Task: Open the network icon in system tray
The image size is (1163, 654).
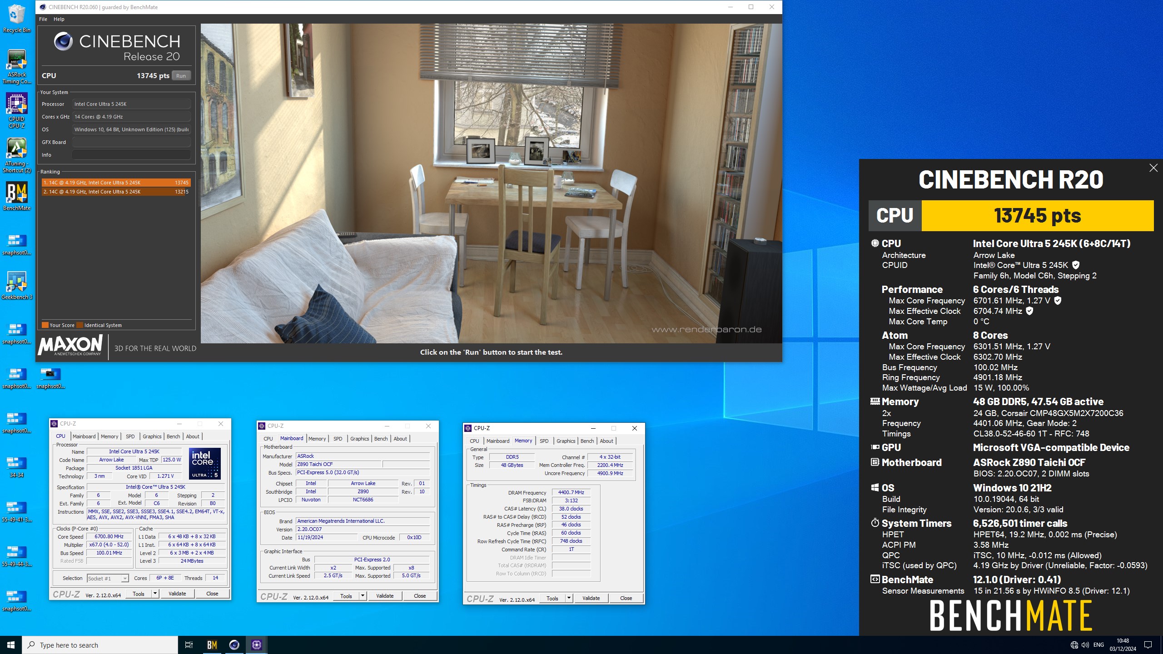Action: tap(1074, 645)
